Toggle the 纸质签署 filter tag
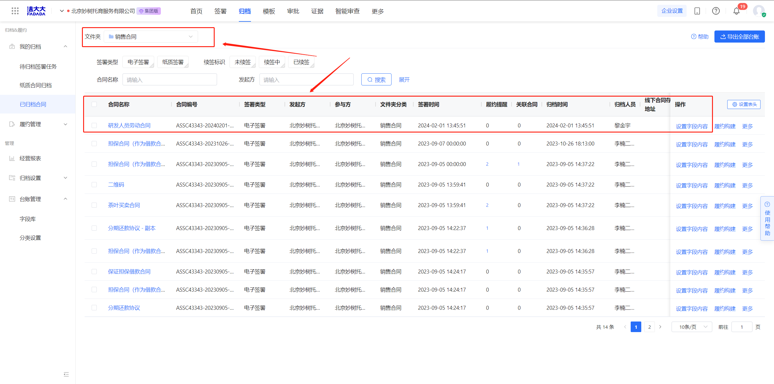Image resolution: width=774 pixels, height=384 pixels. coord(173,62)
